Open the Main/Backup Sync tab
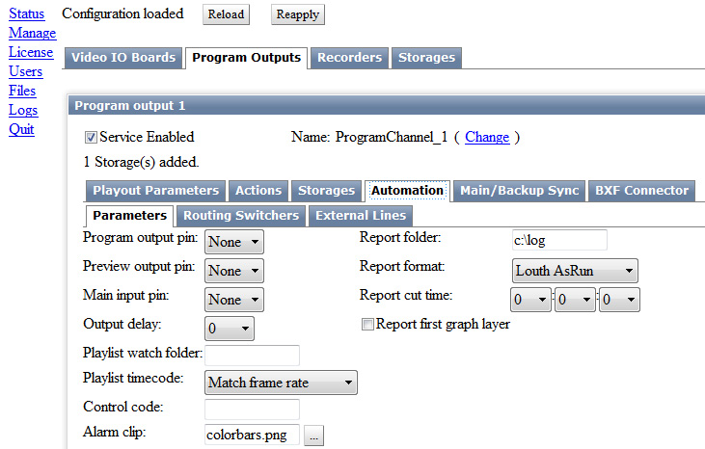This screenshot has width=705, height=449. coord(519,191)
